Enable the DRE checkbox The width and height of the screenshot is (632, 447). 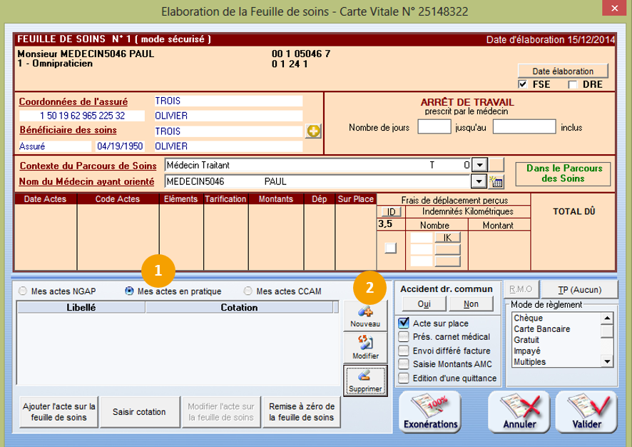click(572, 85)
